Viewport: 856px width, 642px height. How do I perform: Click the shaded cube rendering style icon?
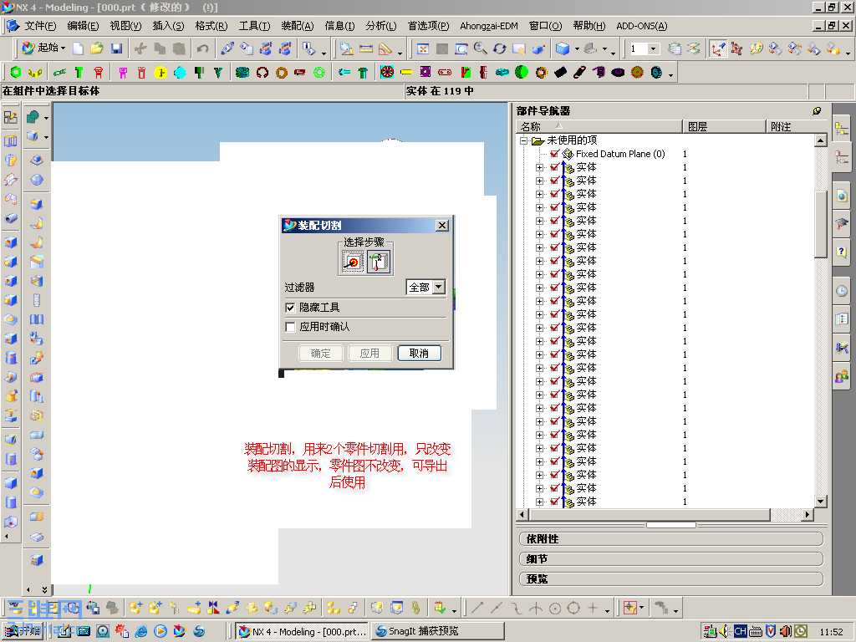click(x=563, y=48)
